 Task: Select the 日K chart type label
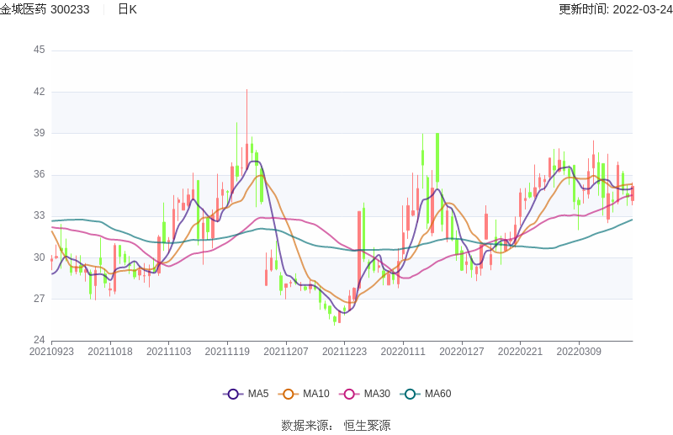pyautogui.click(x=127, y=9)
